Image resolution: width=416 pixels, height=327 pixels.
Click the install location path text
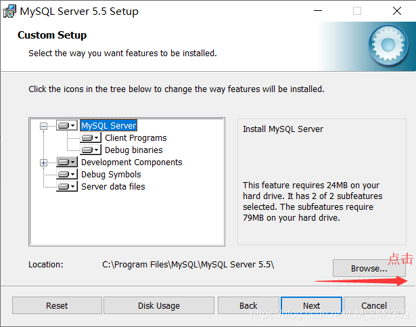(188, 265)
